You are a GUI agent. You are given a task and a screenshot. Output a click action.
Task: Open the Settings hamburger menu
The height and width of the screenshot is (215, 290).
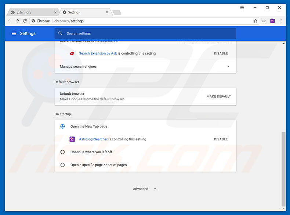14,33
